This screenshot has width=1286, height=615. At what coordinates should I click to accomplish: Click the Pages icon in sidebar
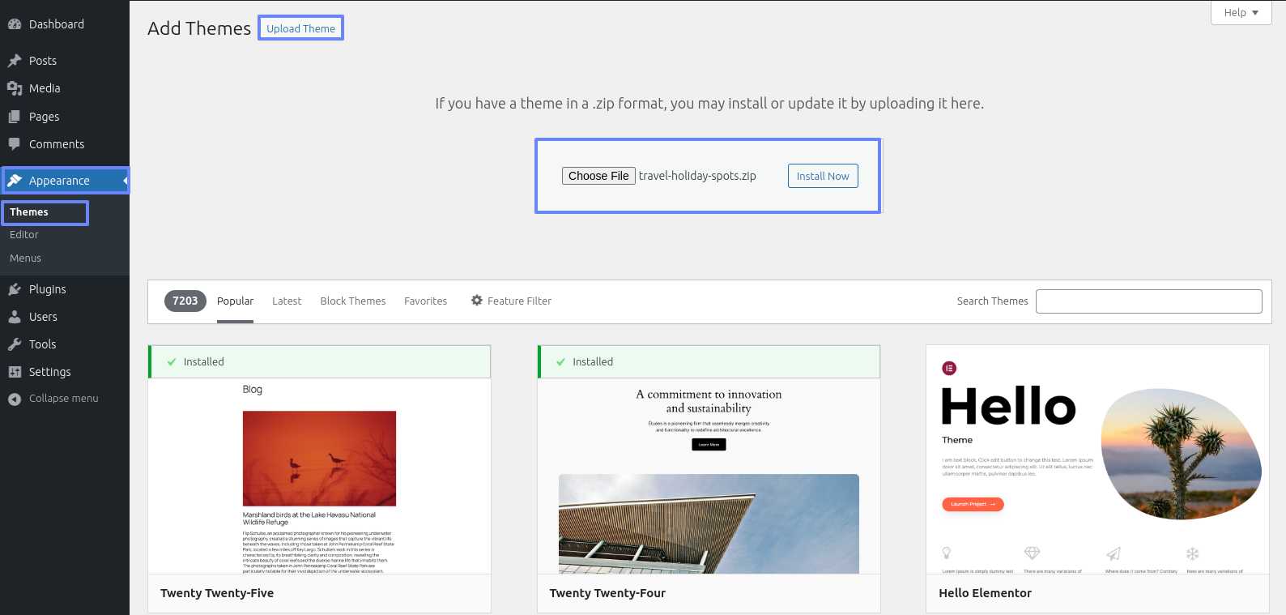pos(15,117)
